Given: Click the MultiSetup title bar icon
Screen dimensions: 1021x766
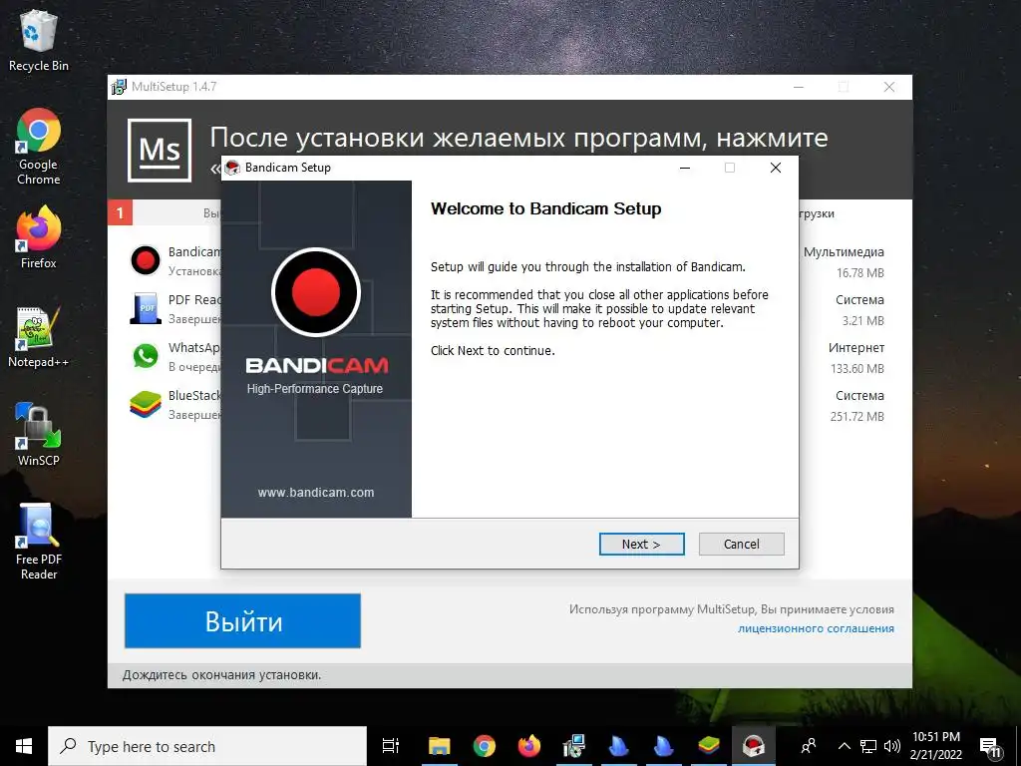Looking at the screenshot, I should [x=120, y=87].
